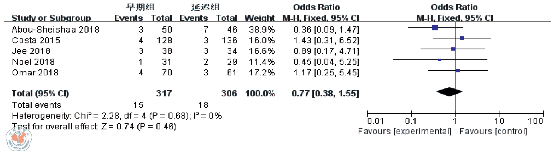
Task: Click the "Study or Subgroup" column header
Action: [51, 18]
